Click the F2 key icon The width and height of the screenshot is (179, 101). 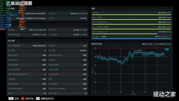coord(38,99)
